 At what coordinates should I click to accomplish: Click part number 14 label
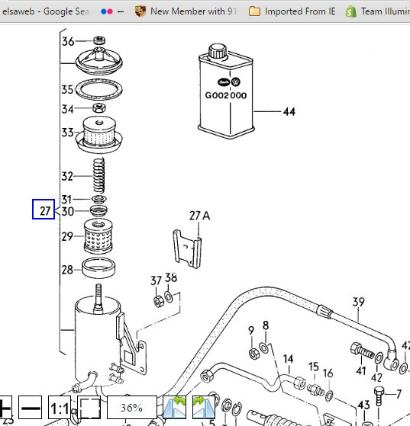pyautogui.click(x=288, y=359)
